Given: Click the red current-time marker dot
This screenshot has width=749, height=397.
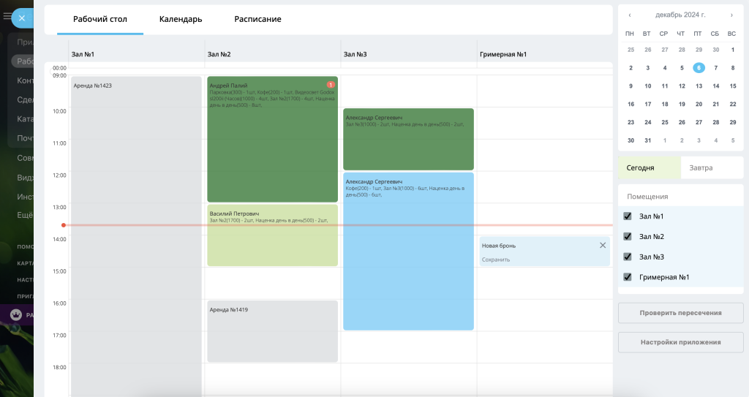Looking at the screenshot, I should coord(64,225).
